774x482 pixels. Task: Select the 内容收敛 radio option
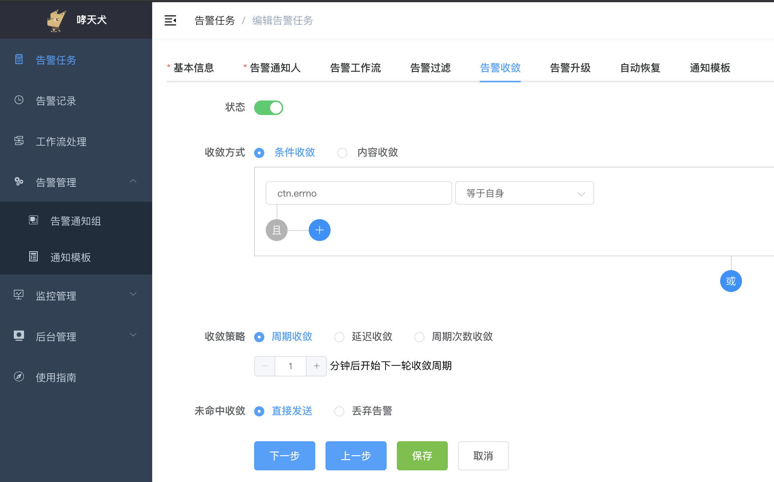click(342, 153)
